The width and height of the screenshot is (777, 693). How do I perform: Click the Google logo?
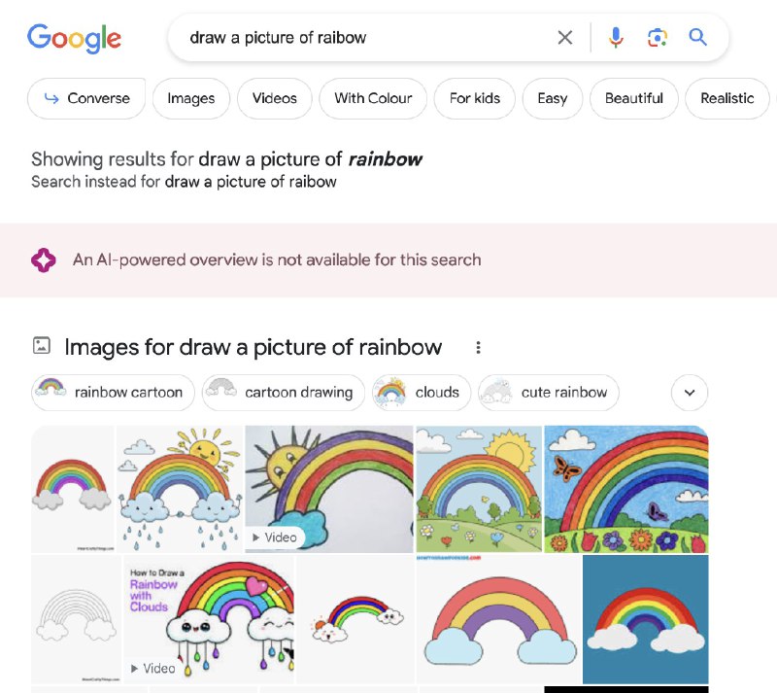click(x=74, y=38)
